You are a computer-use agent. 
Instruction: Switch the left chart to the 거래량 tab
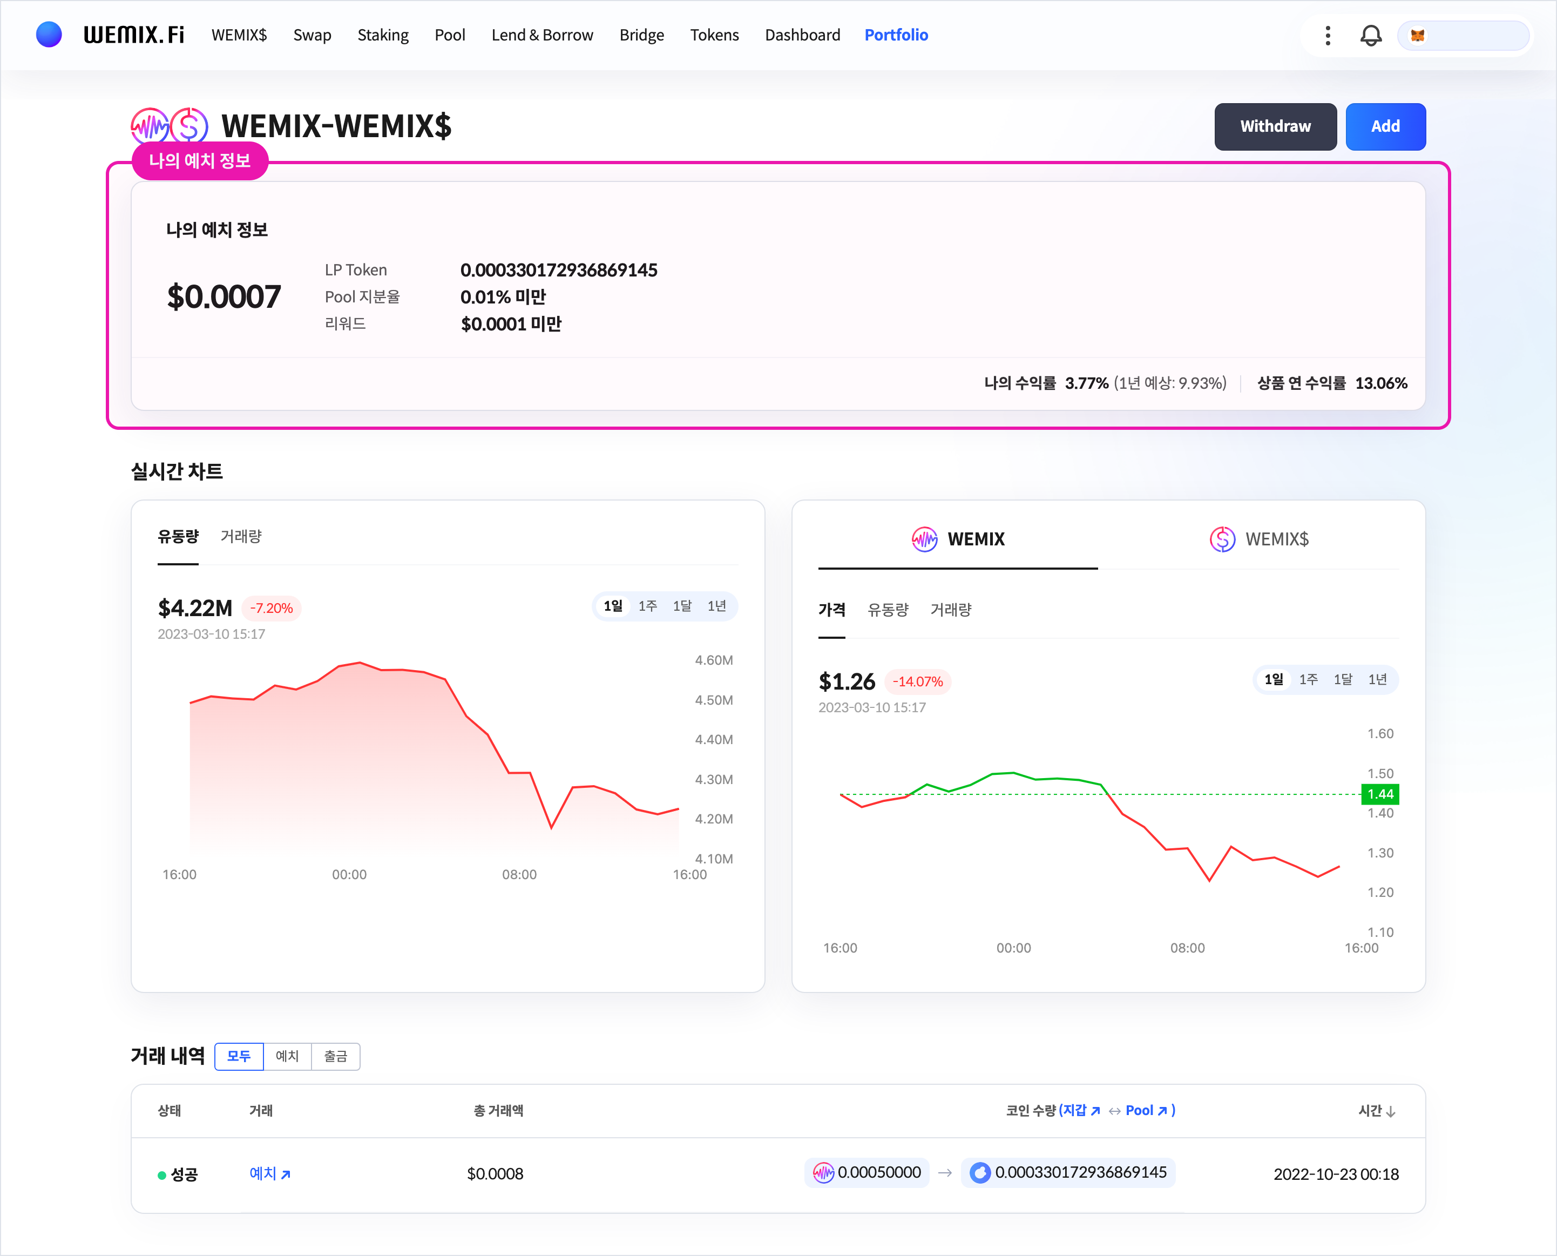pyautogui.click(x=241, y=536)
